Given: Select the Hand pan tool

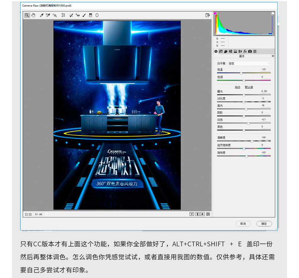Looking at the screenshot, I should pos(33,15).
